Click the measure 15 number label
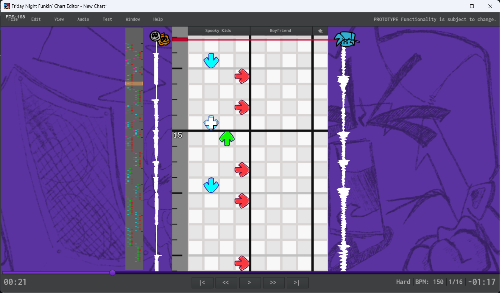The image size is (500, 293). coord(178,135)
